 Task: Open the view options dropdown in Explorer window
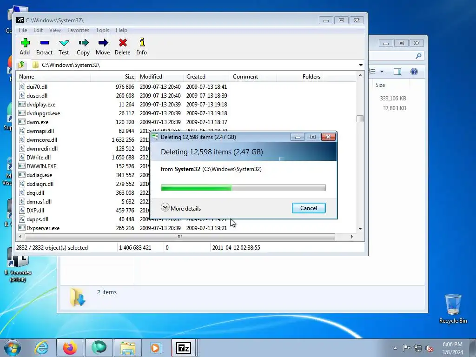pyautogui.click(x=382, y=72)
